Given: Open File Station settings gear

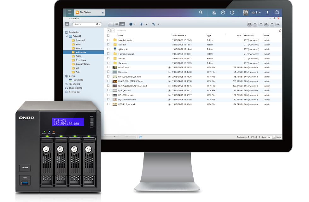Looking at the screenshot, I should tap(266, 24).
